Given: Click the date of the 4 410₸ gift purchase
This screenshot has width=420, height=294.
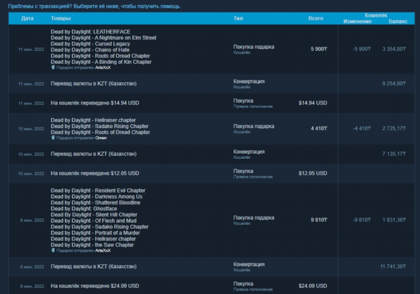Looking at the screenshot, I should point(31,129).
